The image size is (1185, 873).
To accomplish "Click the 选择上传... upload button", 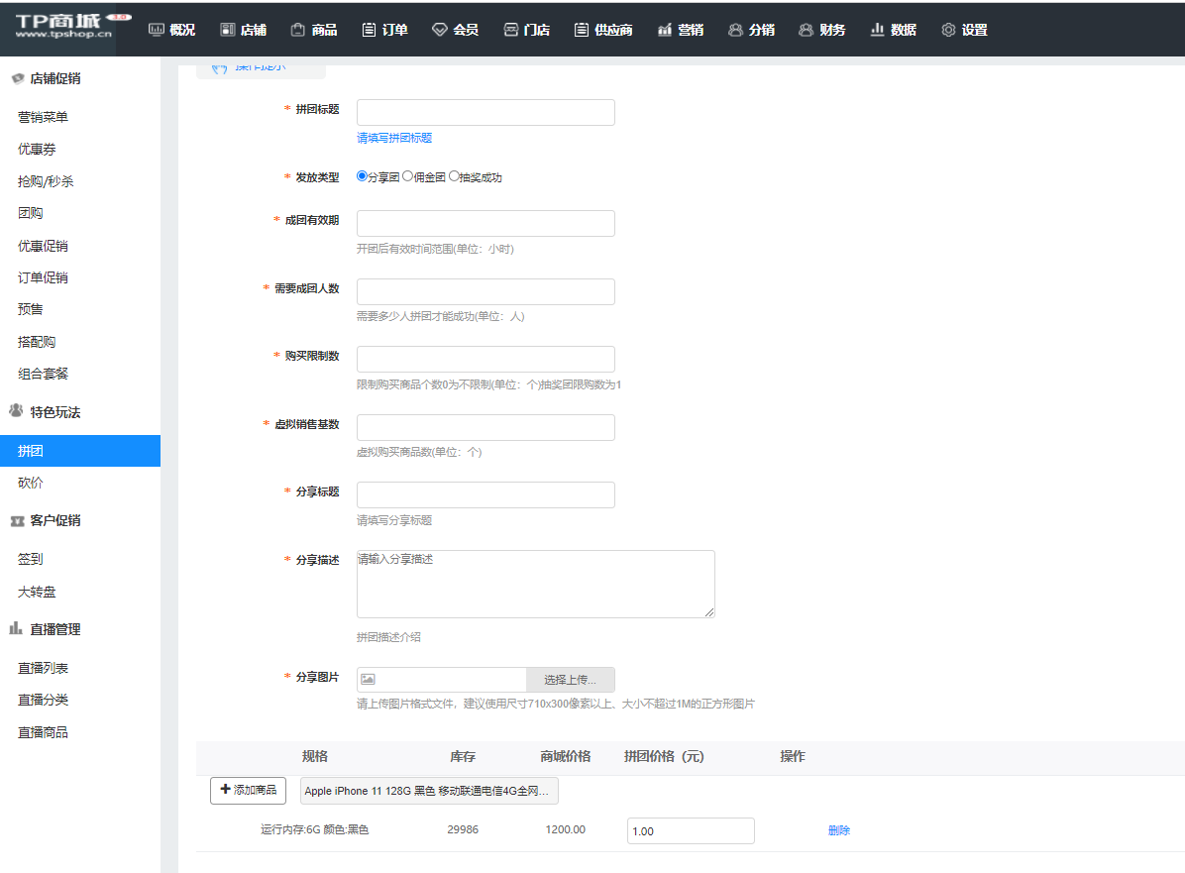I will (570, 680).
